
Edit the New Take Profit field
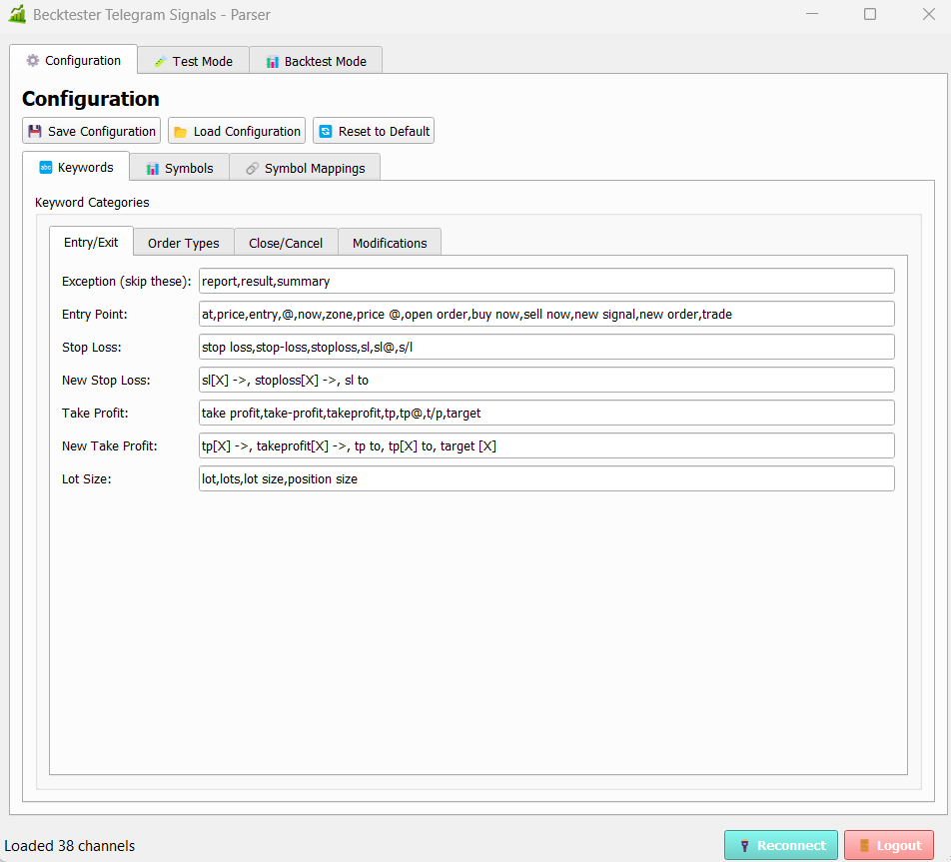click(x=546, y=446)
